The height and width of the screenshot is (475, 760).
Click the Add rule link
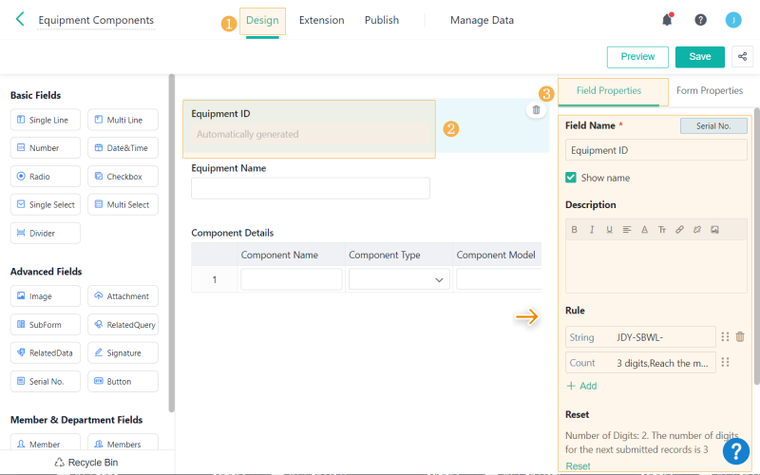coord(581,386)
